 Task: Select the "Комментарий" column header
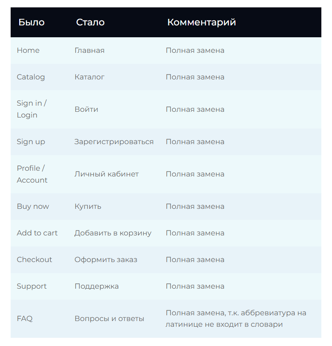tap(201, 23)
